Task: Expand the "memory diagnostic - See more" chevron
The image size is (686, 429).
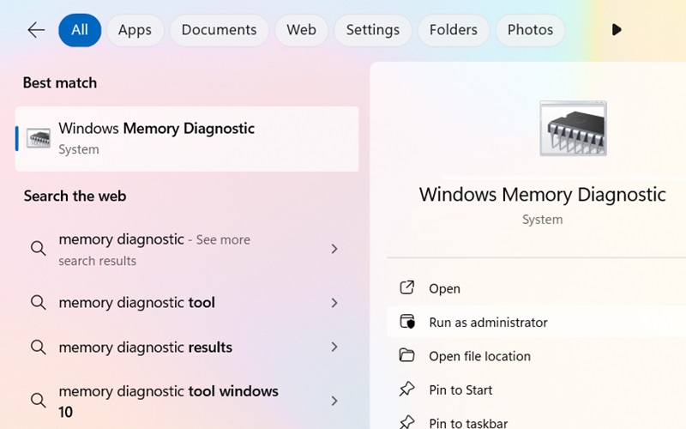Action: click(334, 249)
